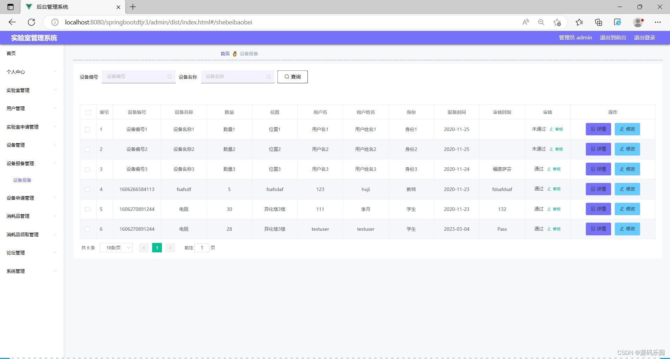Click the page jump input next to 前往

pyautogui.click(x=202, y=247)
